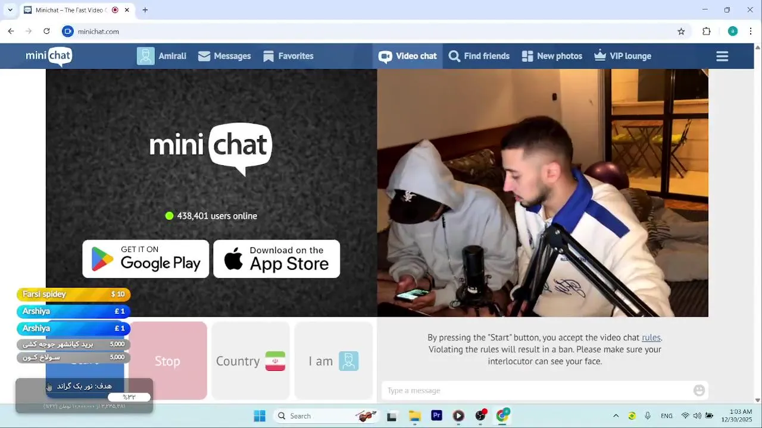762x428 pixels.
Task: Switch the ENG input language
Action: 667,416
